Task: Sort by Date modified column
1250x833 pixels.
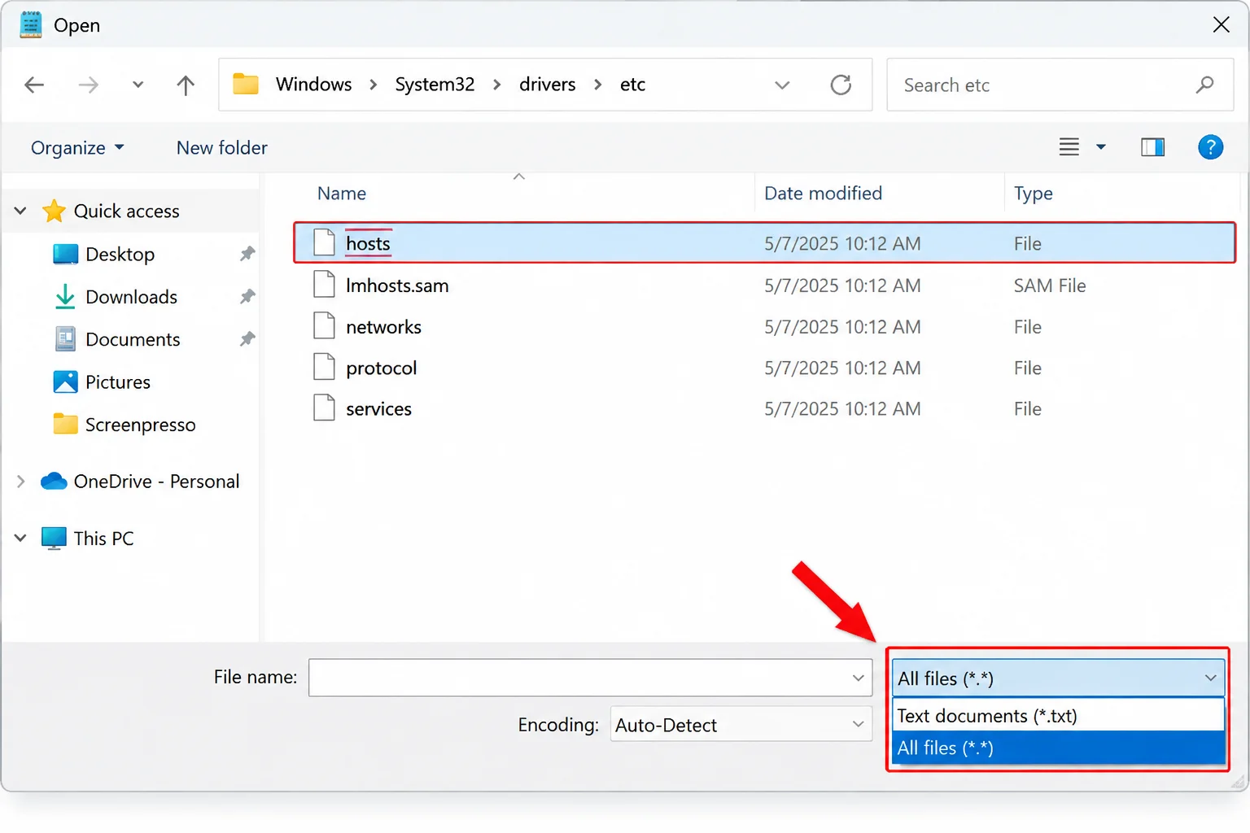Action: pos(823,194)
